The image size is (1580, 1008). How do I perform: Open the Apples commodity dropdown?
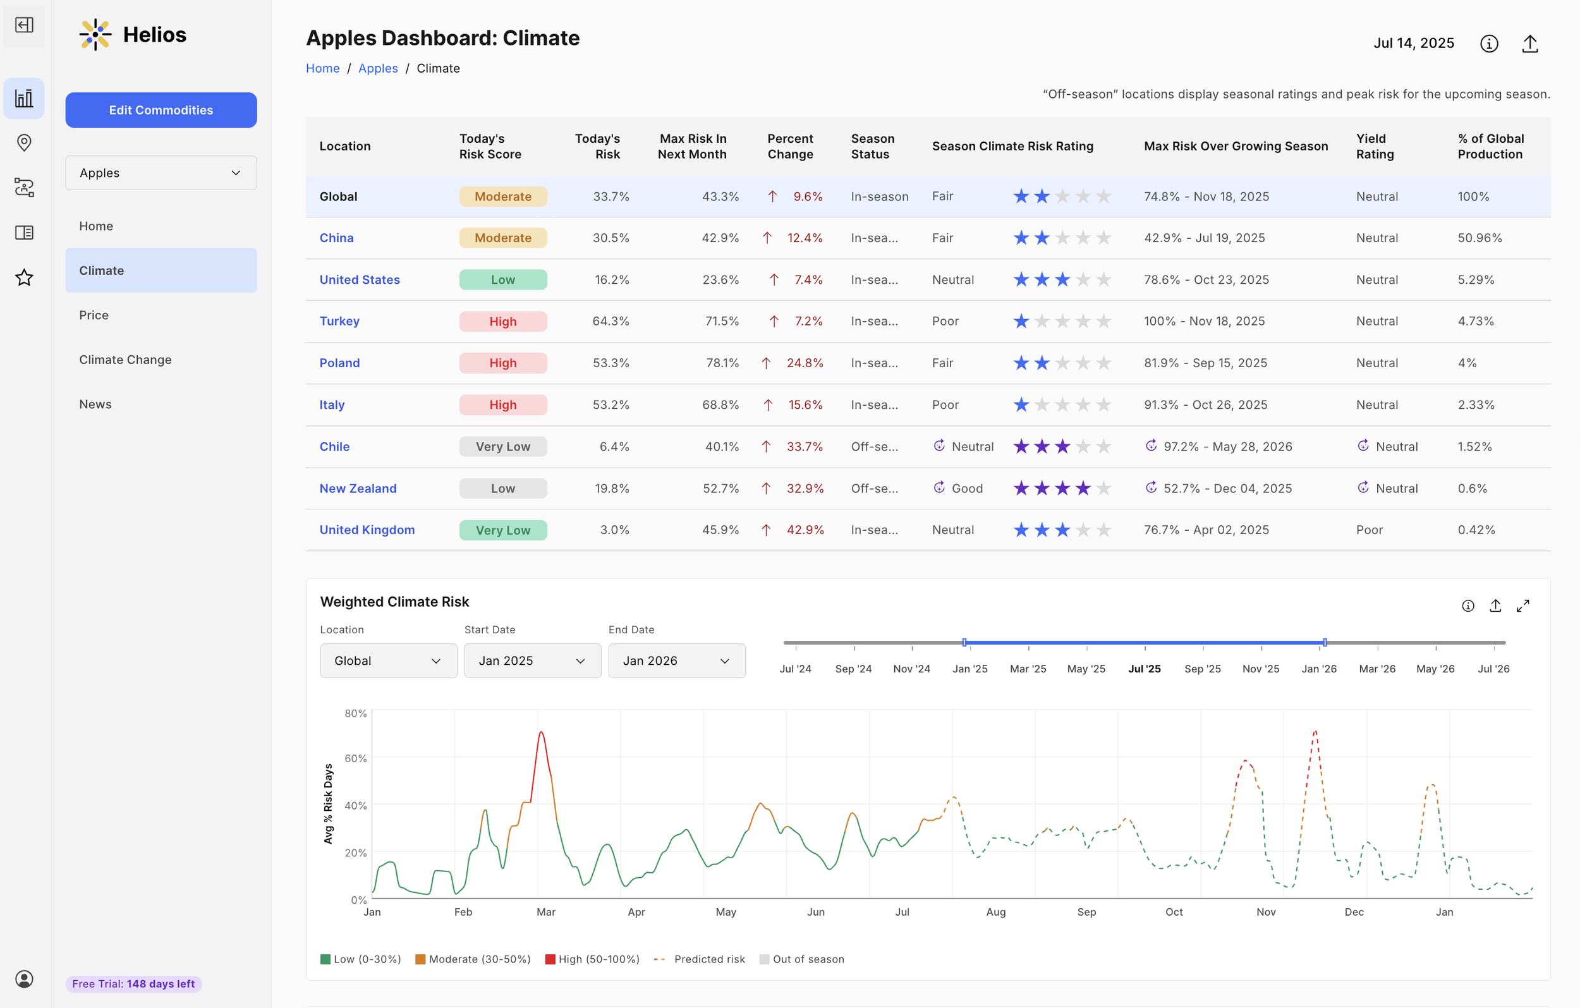tap(161, 173)
